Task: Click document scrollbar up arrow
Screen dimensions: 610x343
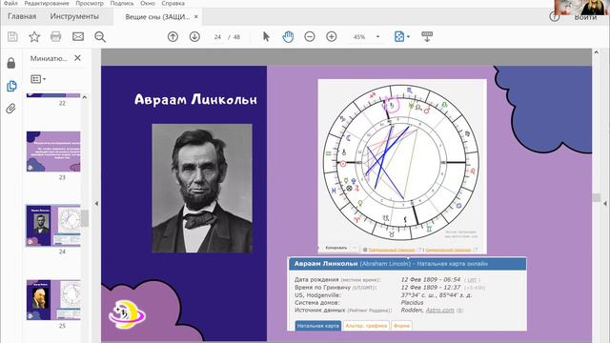Action: 597,52
